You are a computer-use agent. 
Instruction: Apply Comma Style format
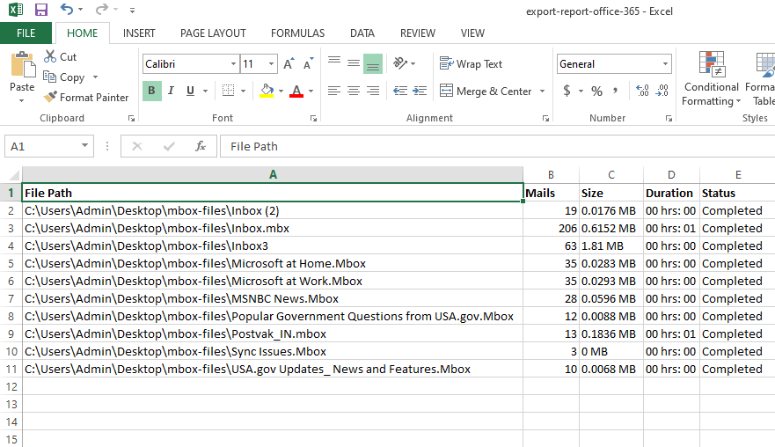coord(616,91)
